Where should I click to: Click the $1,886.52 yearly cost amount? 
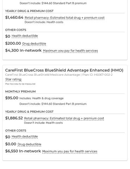coord(14,118)
